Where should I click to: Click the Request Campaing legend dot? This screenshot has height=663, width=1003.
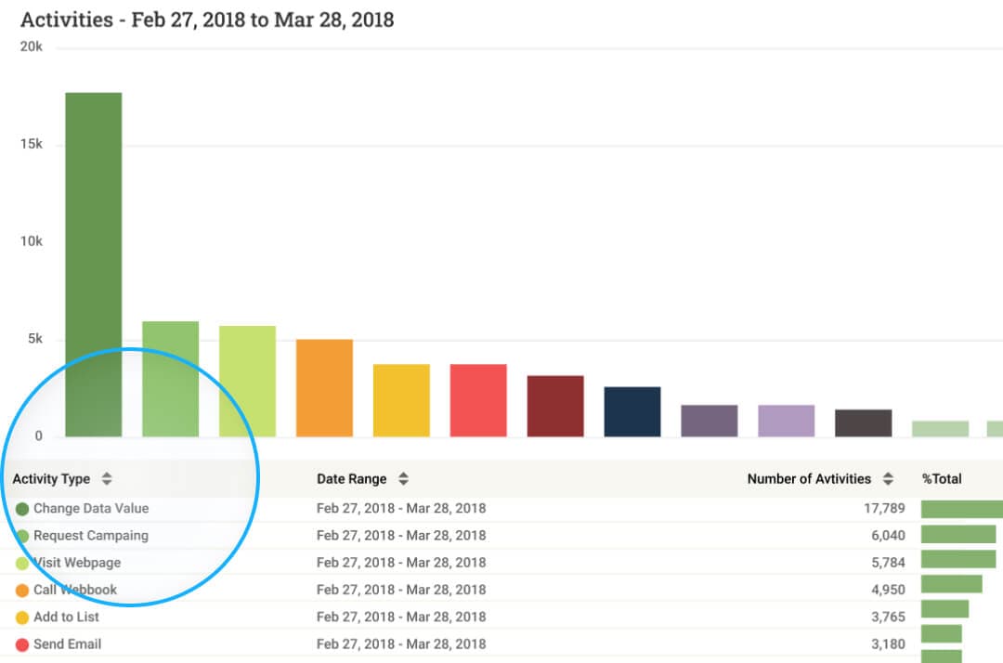tap(22, 536)
